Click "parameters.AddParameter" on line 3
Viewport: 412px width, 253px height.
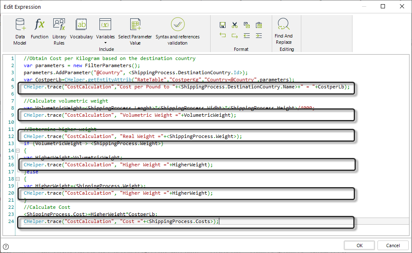(x=57, y=73)
